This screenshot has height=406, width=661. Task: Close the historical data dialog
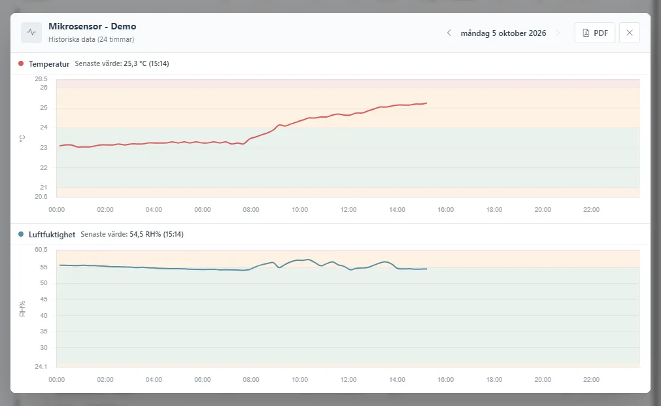click(x=630, y=33)
